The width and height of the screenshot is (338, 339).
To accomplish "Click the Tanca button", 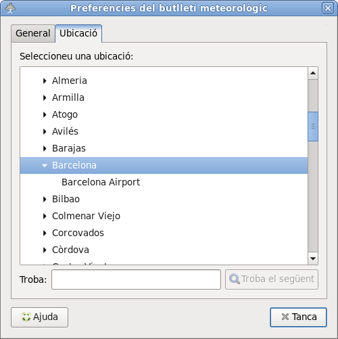I will click(298, 317).
